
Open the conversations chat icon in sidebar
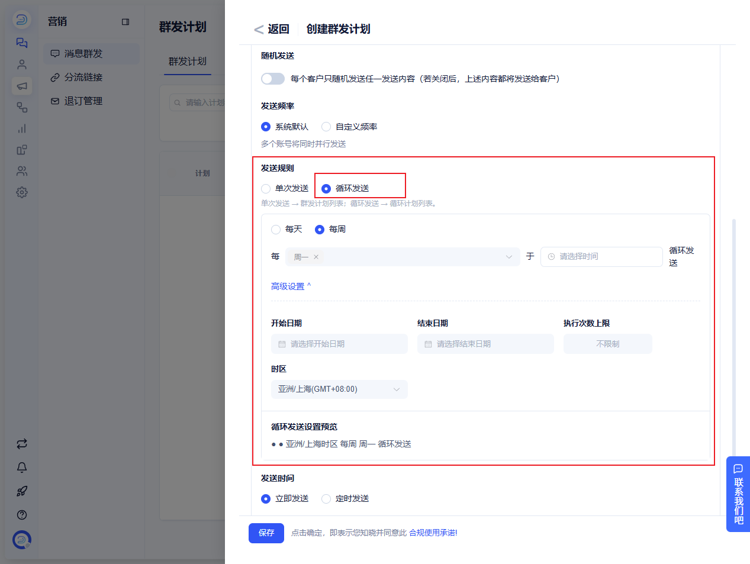tap(22, 43)
